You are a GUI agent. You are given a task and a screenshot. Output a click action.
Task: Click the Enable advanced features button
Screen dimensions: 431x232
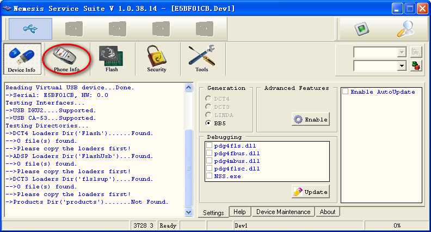[311, 119]
